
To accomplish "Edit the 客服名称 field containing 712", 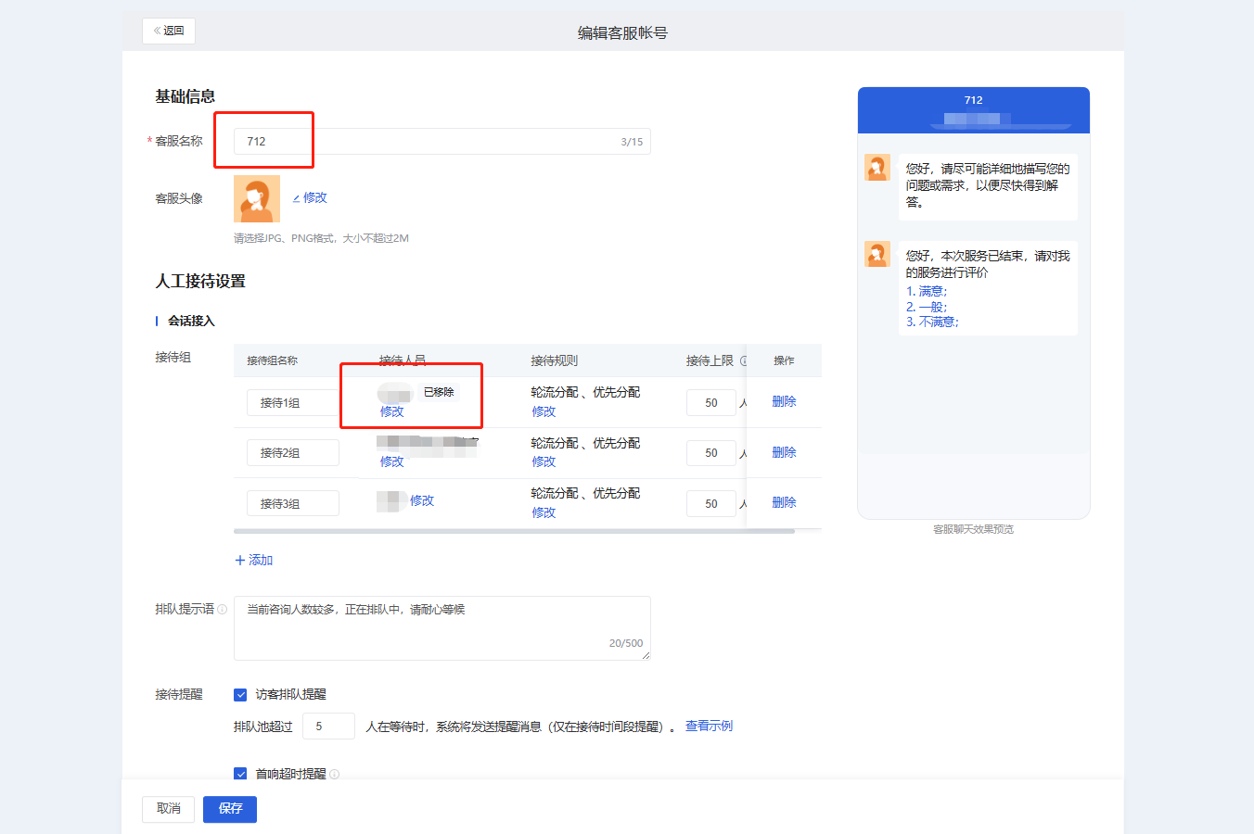I will (x=441, y=142).
